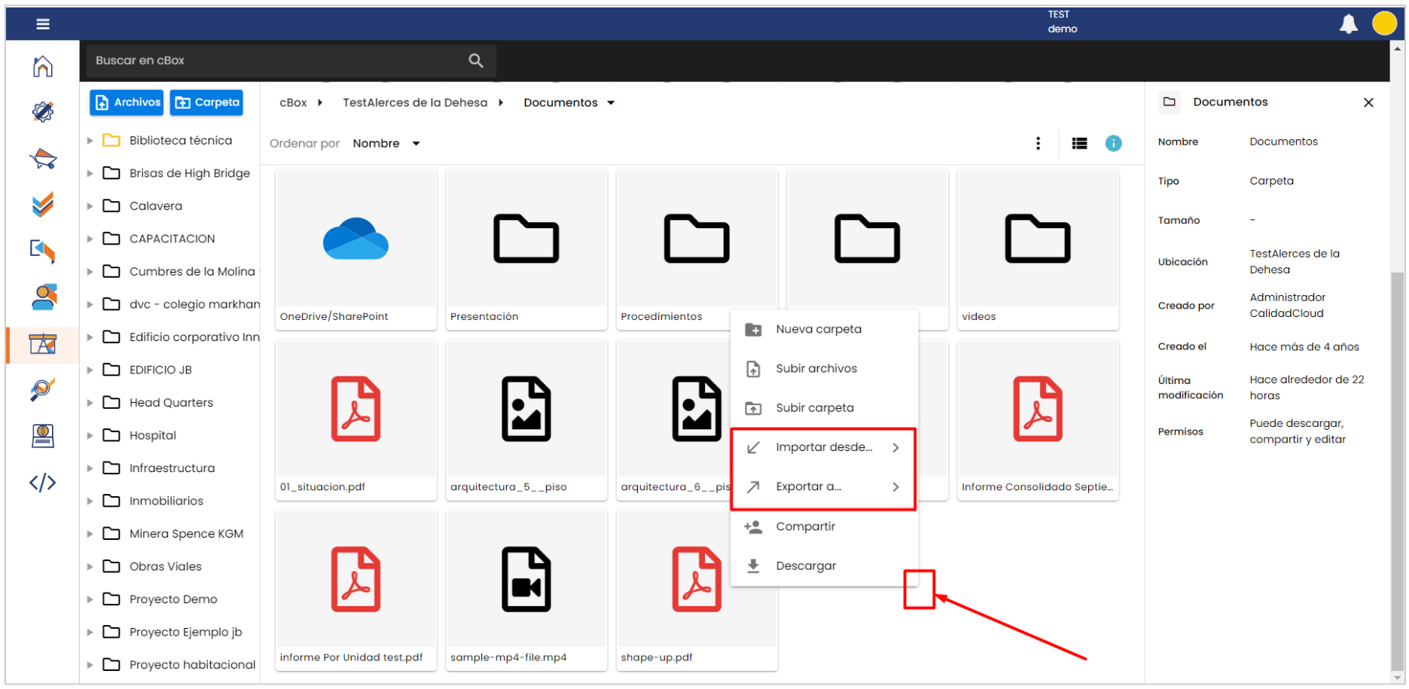Screen dimensions: 1409x689
Task: Open the money-computer sidebar module
Action: click(43, 436)
